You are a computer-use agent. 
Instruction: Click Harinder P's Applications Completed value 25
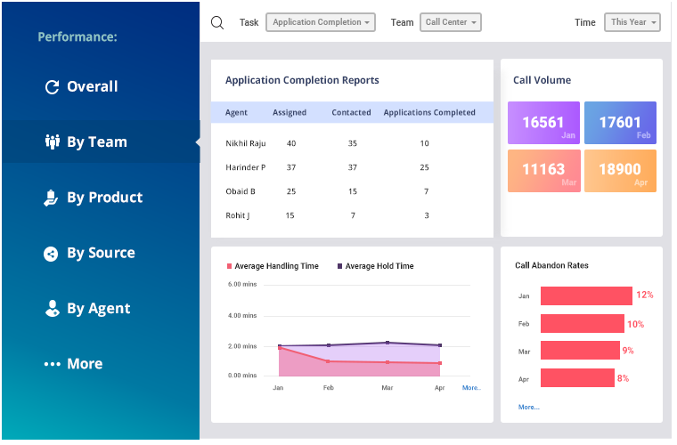coord(424,167)
